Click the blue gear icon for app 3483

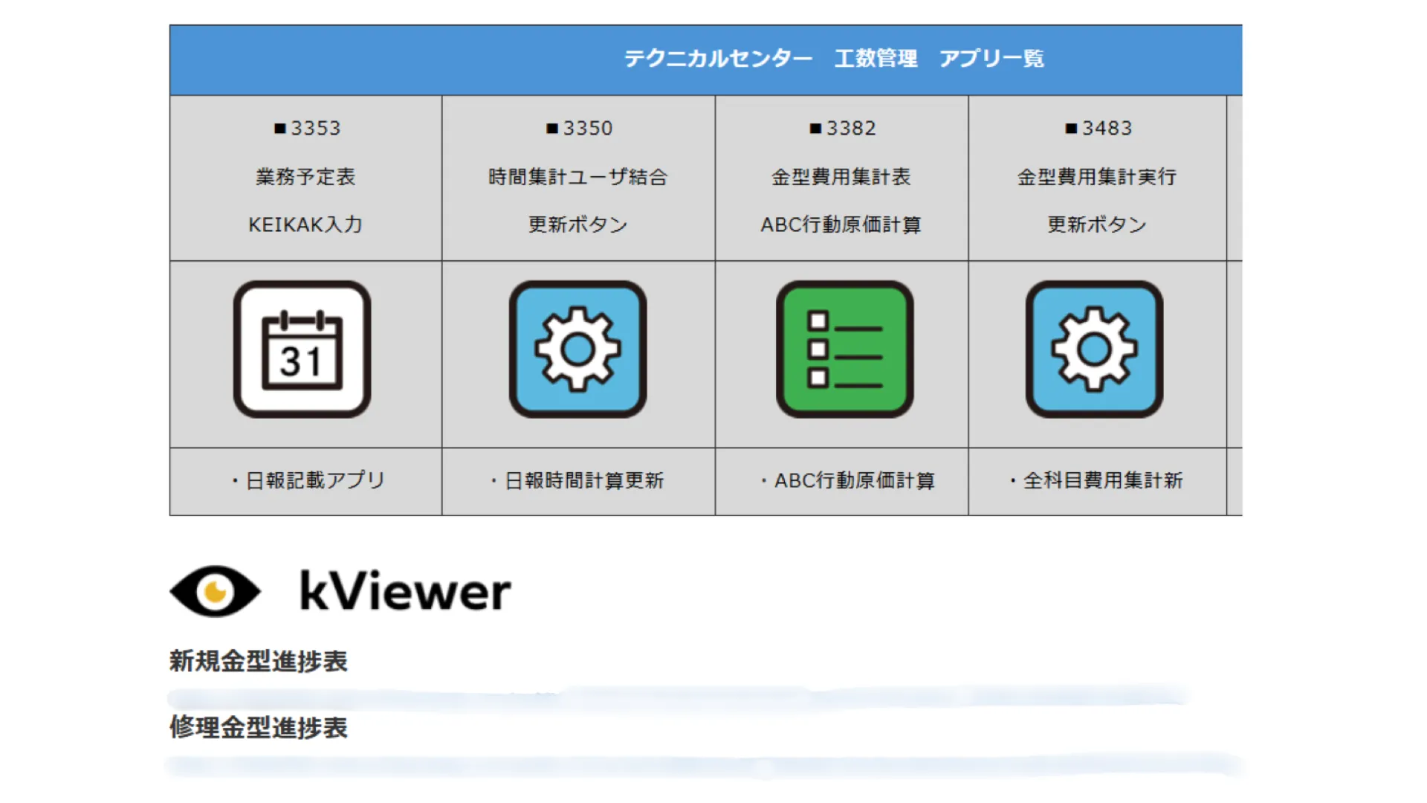1094,349
